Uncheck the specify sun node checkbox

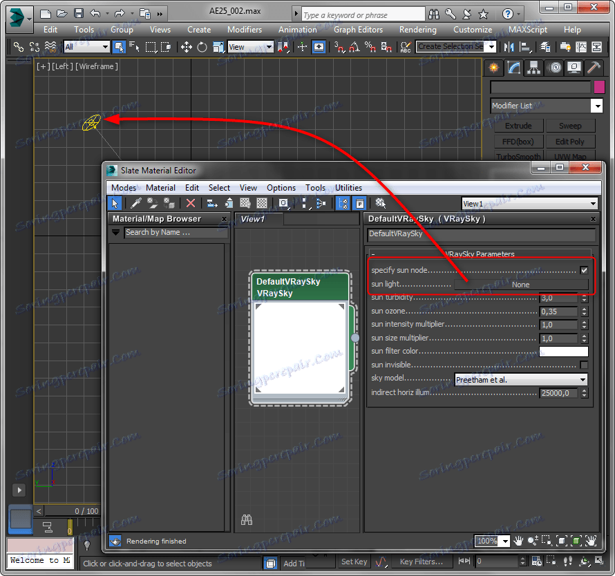(x=584, y=270)
